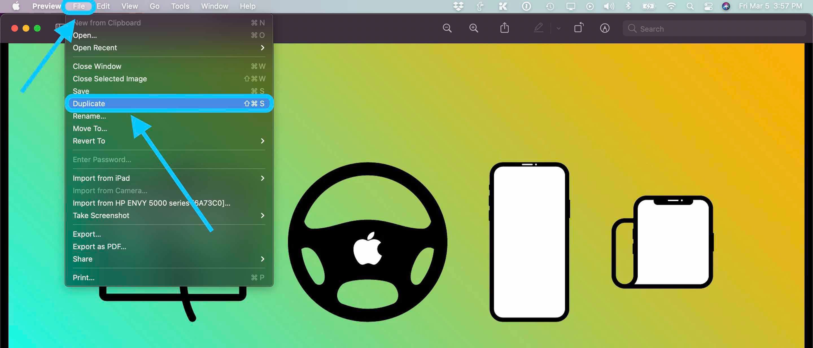Expand the Share submenu
The height and width of the screenshot is (348, 813).
click(x=169, y=259)
